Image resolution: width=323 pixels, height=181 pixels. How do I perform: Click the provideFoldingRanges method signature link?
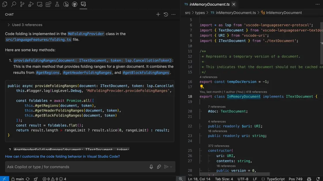click(x=93, y=61)
